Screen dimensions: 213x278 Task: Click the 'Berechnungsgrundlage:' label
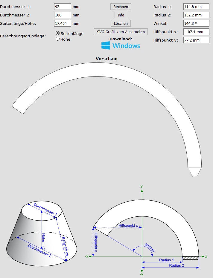pyautogui.click(x=23, y=36)
